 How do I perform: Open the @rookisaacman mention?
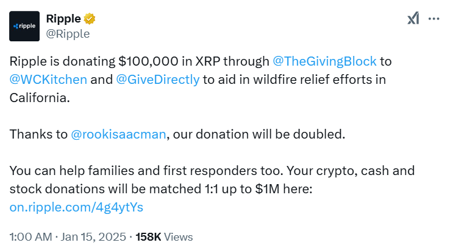coord(118,134)
